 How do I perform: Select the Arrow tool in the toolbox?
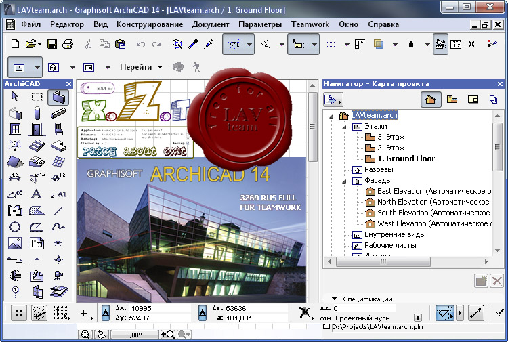[x=15, y=97]
